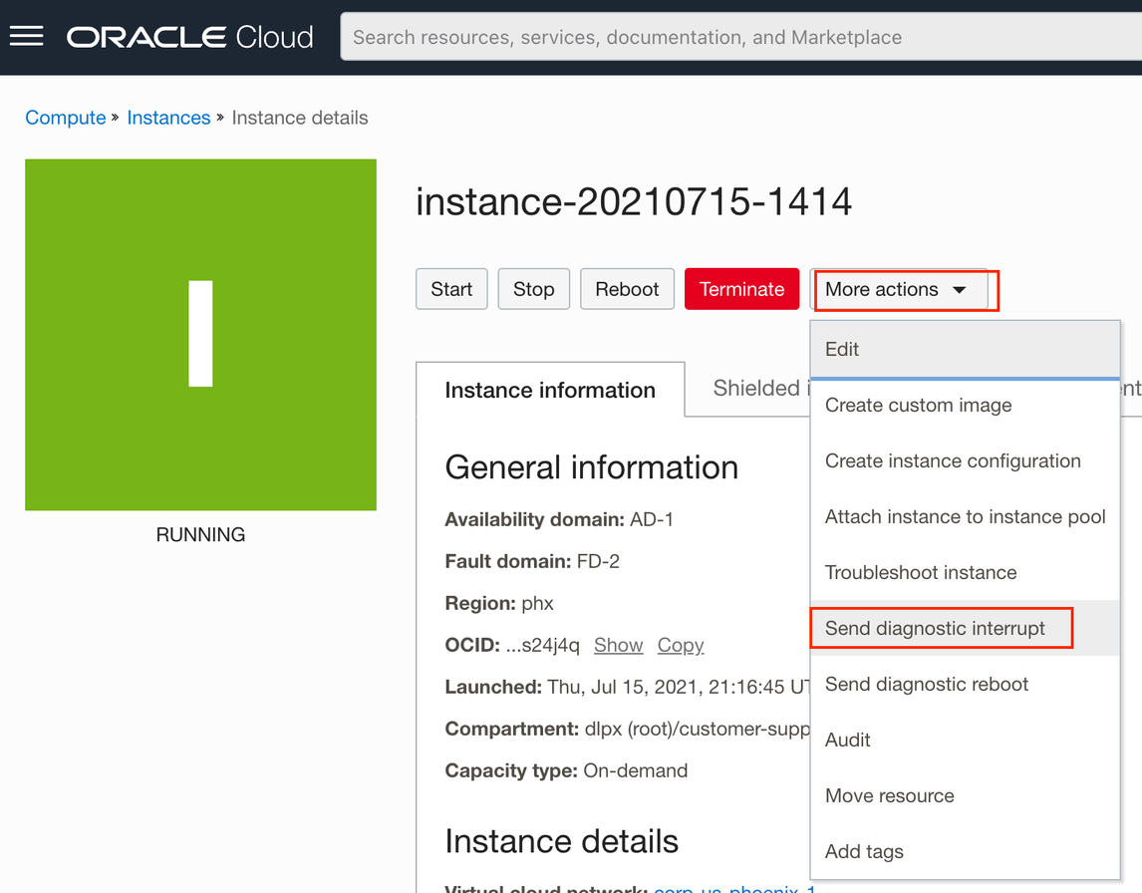
Task: Choose Move resource option
Action: (965, 795)
